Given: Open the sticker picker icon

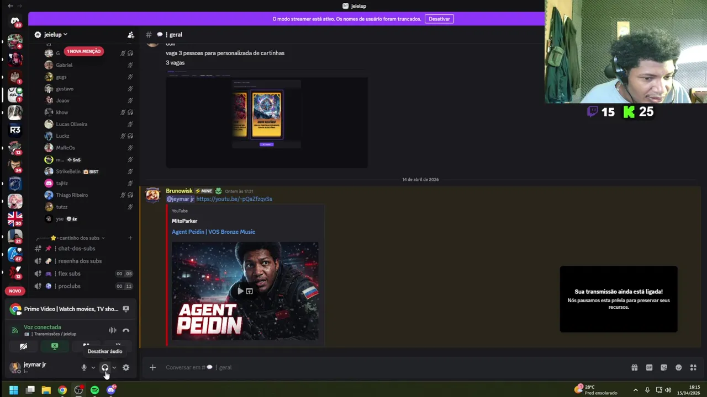Looking at the screenshot, I should (664, 368).
